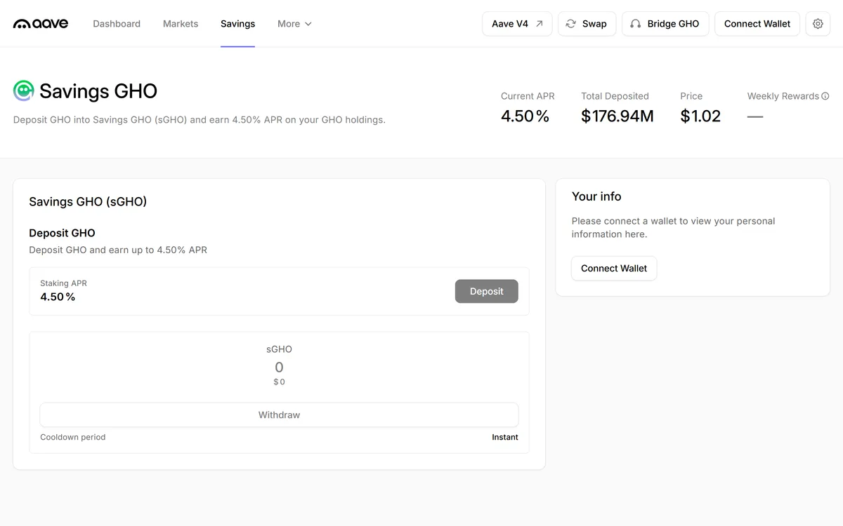Show Weekly Rewards info tooltip icon
Image resolution: width=843 pixels, height=526 pixels.
click(825, 96)
